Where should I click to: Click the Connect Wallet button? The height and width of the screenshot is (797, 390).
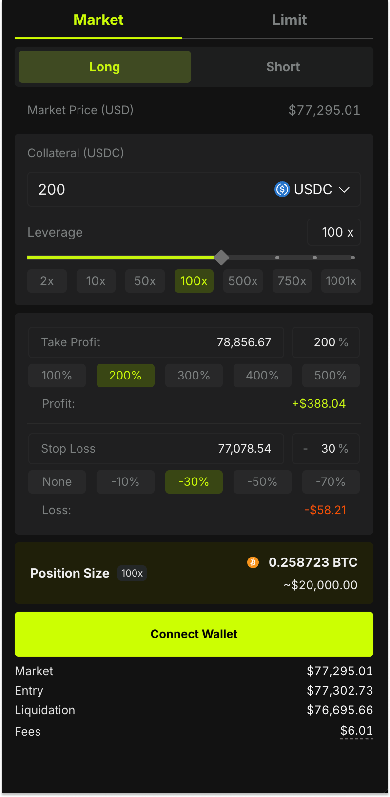[x=194, y=634]
